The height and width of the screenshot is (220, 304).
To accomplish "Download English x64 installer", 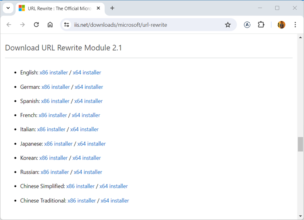I will pos(87,73).
